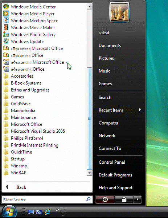Open Documents from the right pane
The width and height of the screenshot is (168, 218).
pyautogui.click(x=110, y=46)
